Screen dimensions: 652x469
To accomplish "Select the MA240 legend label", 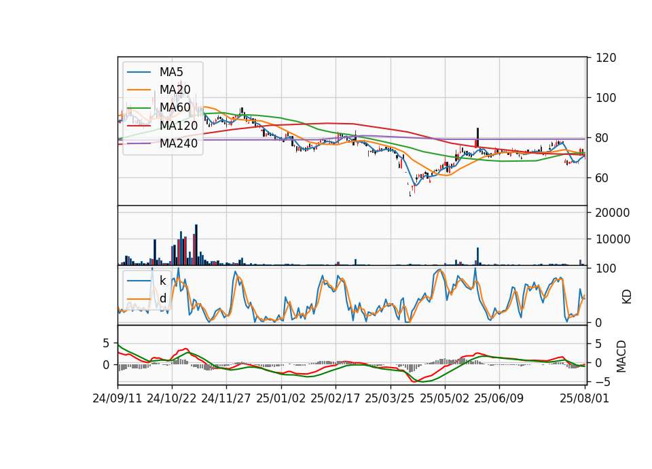I will (179, 143).
